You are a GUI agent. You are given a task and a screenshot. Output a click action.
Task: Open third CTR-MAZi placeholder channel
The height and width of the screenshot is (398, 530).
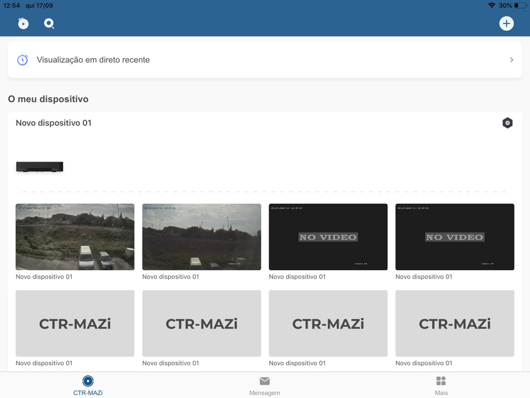click(x=328, y=323)
